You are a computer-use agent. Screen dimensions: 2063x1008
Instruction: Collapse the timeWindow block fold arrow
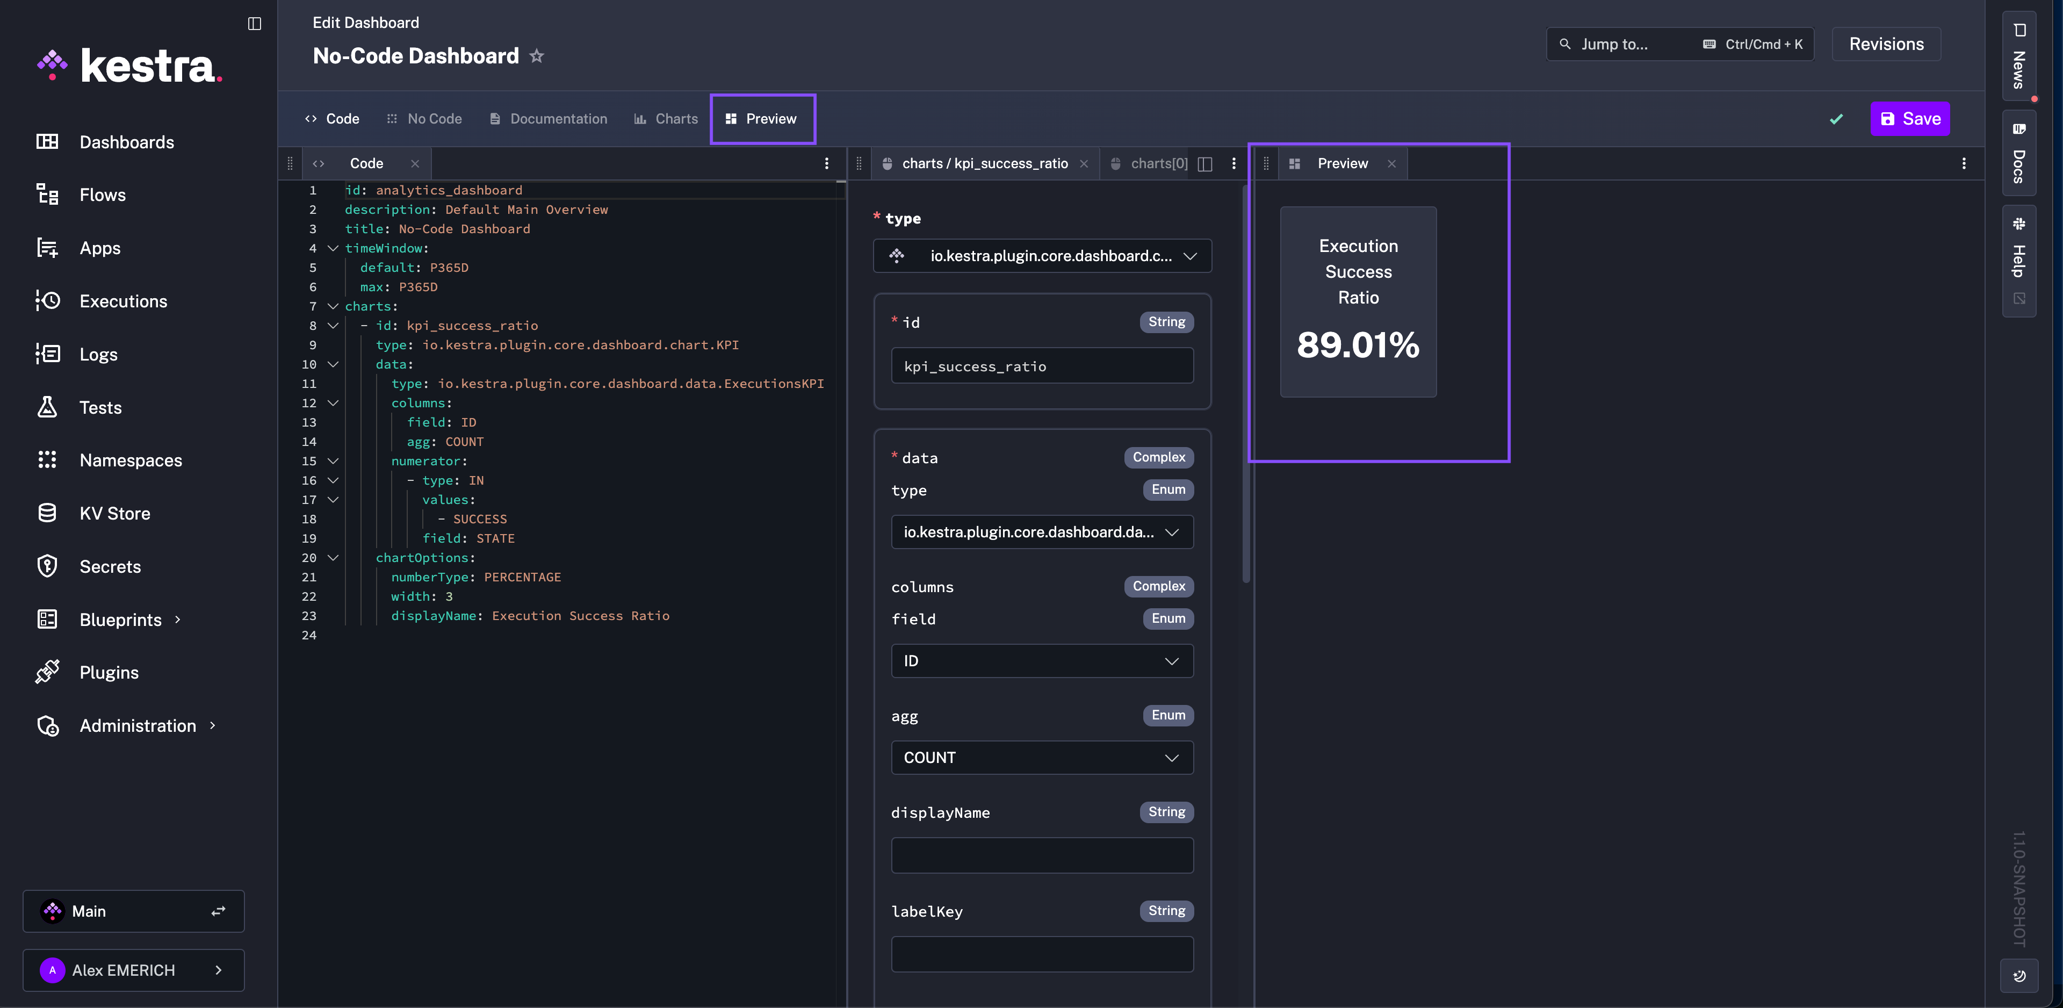coord(333,248)
